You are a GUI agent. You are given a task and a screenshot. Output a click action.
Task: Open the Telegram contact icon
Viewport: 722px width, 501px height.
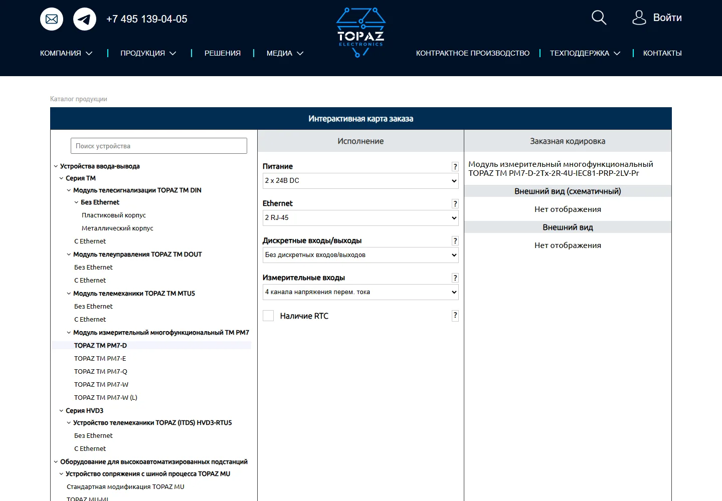[85, 19]
